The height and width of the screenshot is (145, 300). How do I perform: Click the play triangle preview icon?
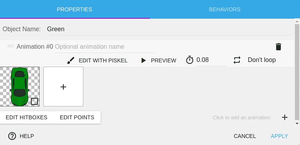143,60
